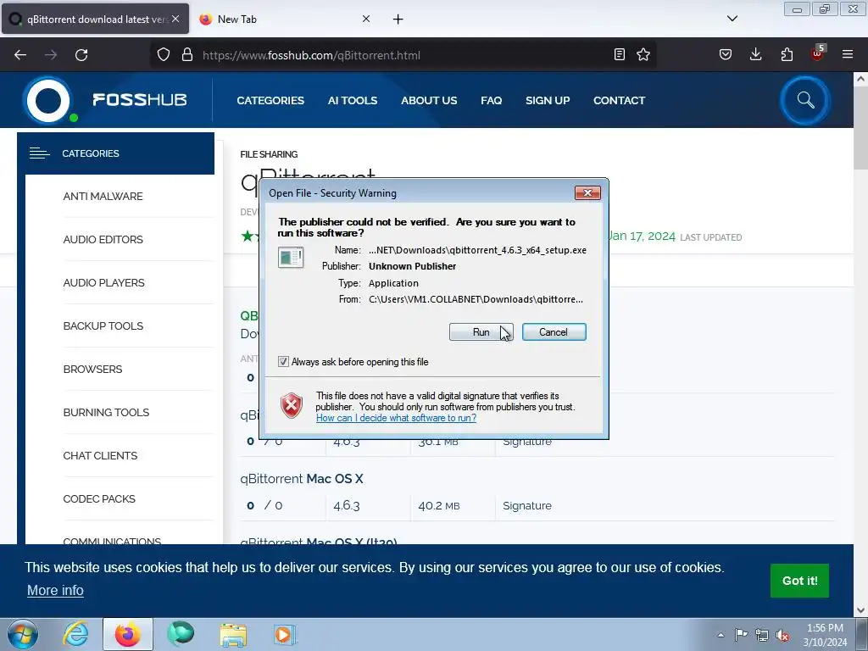Open the Firefox hamburger menu

coord(848,54)
